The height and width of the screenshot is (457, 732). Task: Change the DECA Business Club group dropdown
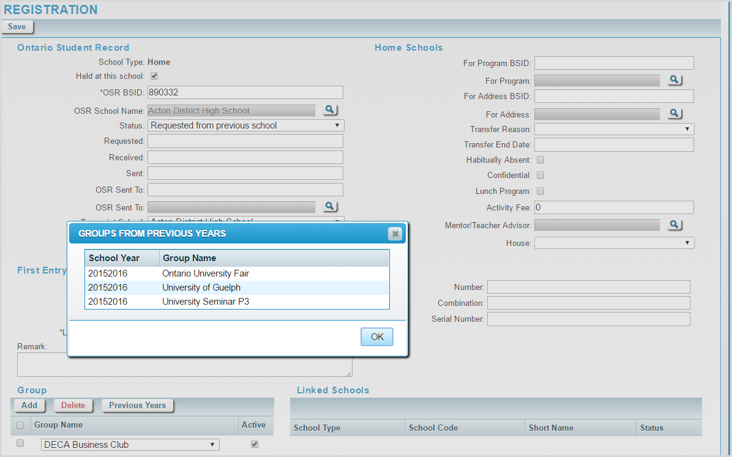(130, 445)
